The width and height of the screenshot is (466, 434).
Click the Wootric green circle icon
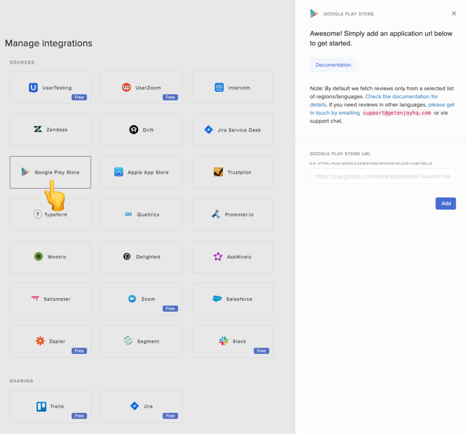pyautogui.click(x=39, y=256)
